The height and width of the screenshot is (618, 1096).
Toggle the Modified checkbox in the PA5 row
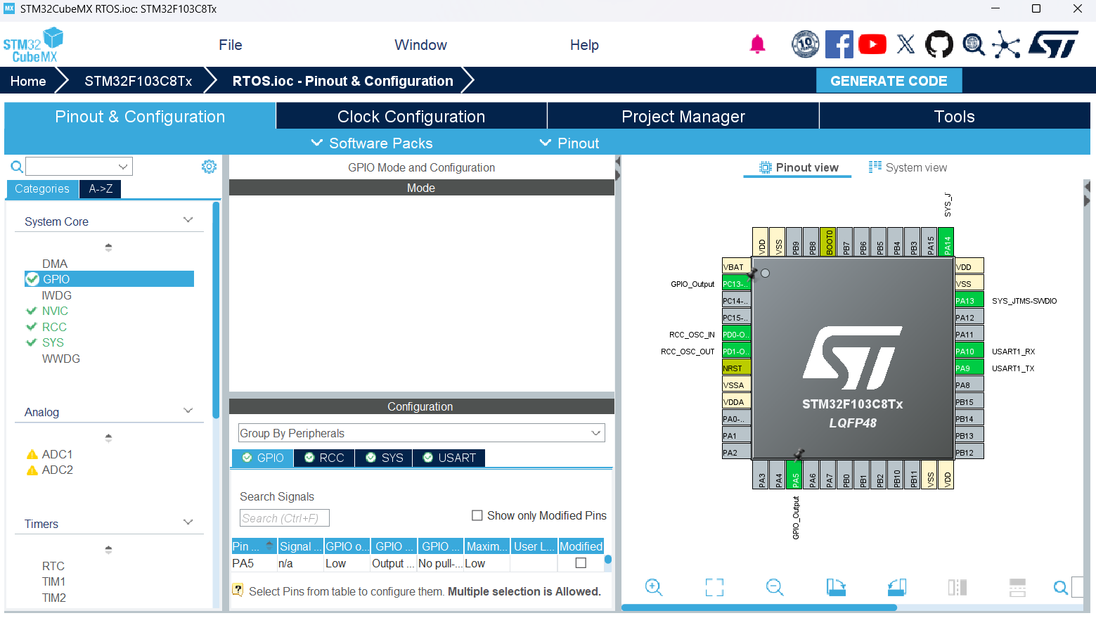(581, 563)
